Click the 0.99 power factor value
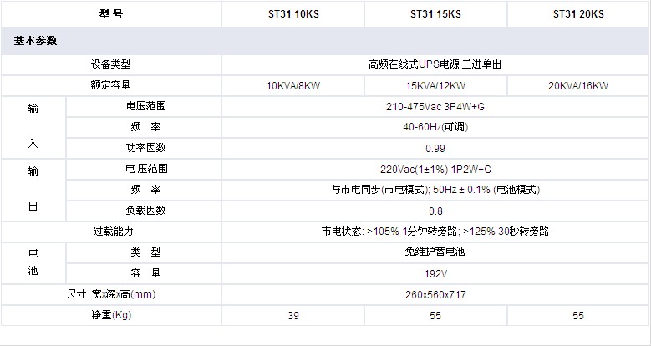The height and width of the screenshot is (346, 651). [x=435, y=148]
